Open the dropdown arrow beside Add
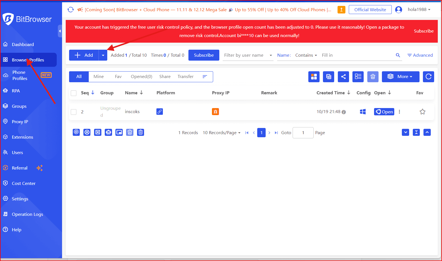 click(x=103, y=55)
